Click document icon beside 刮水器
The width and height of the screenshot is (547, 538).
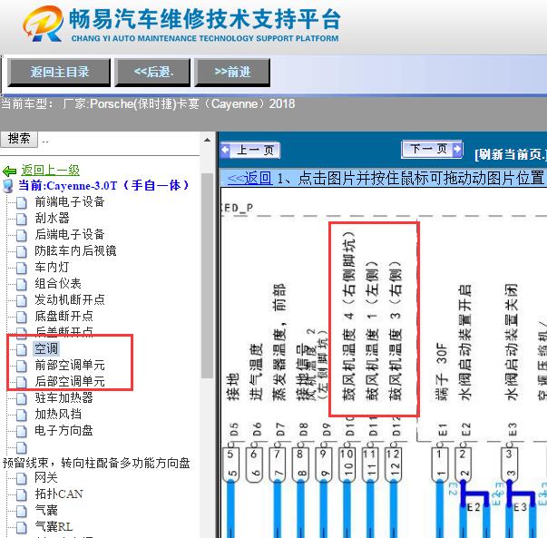pyautogui.click(x=21, y=220)
